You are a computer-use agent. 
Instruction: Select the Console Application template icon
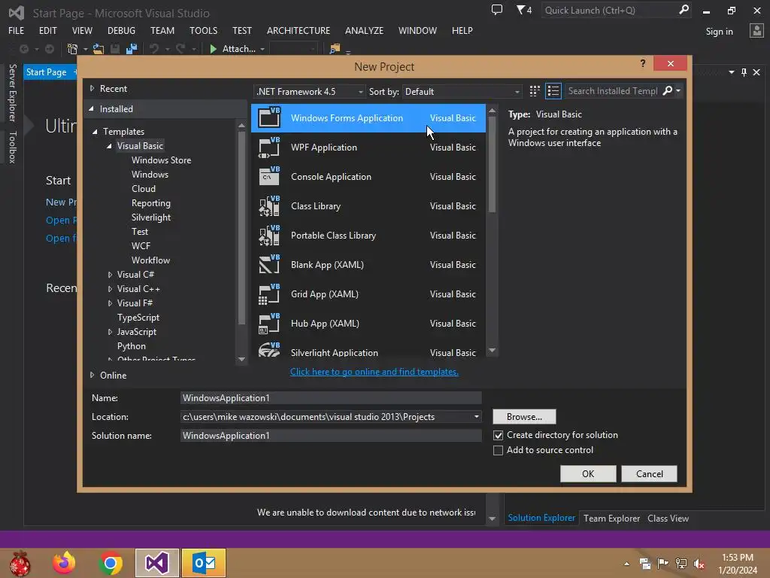pos(269,176)
